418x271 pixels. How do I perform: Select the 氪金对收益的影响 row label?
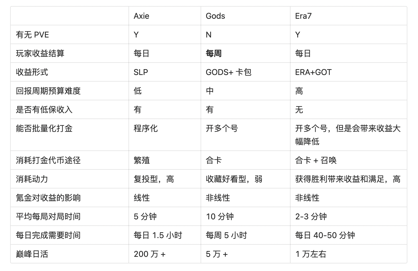48,198
